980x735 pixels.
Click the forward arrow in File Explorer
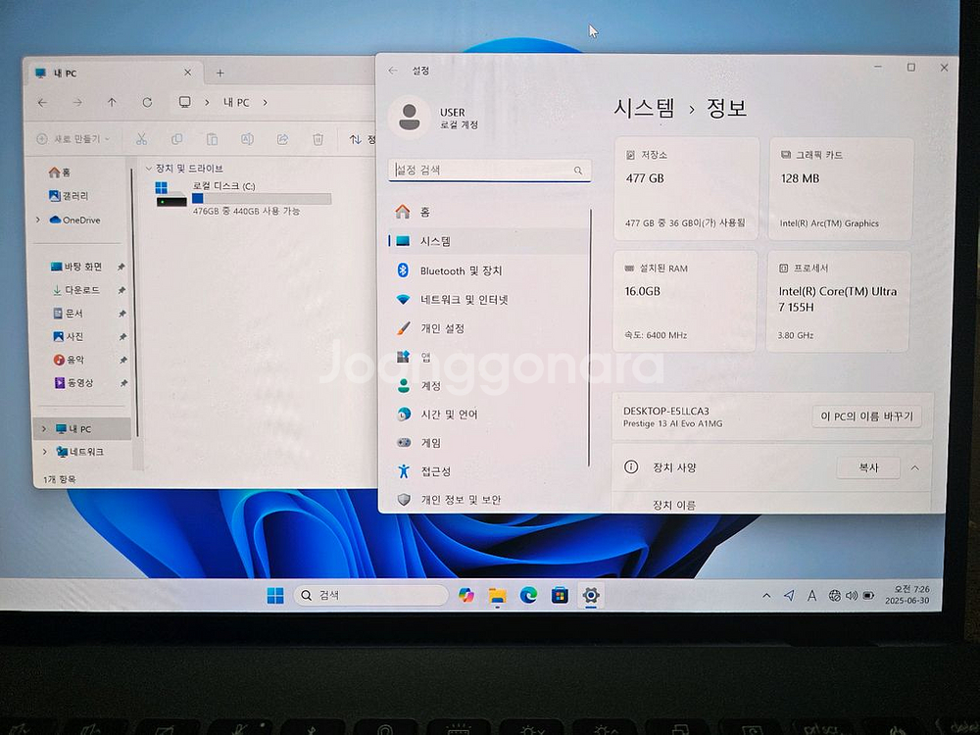click(77, 103)
